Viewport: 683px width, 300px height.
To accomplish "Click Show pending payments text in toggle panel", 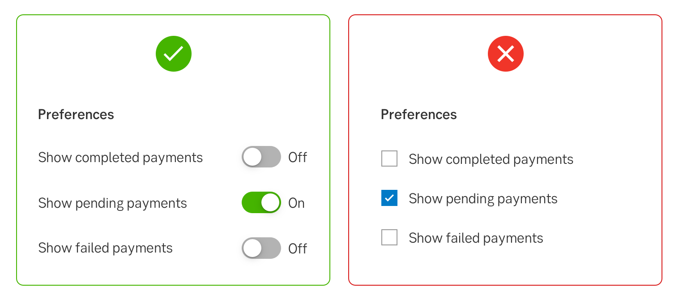I will pos(112,203).
